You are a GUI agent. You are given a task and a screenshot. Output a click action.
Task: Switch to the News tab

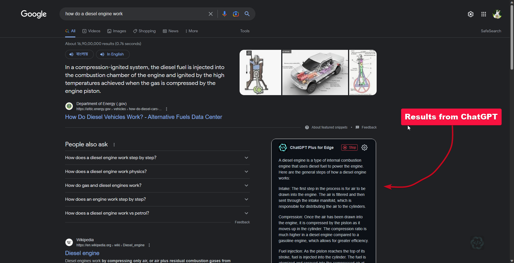170,31
